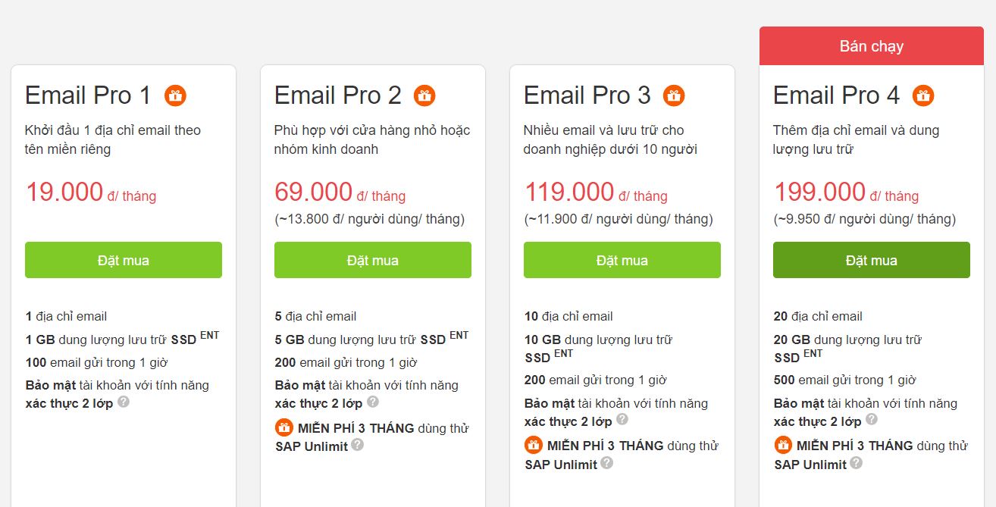Buy the Email Pro 3 plan

point(622,260)
